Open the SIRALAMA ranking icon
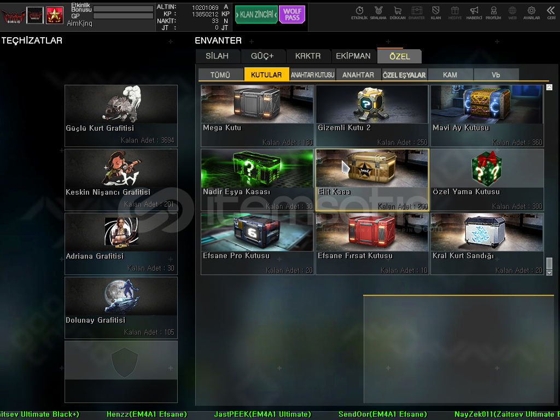This screenshot has width=560, height=420. [378, 13]
